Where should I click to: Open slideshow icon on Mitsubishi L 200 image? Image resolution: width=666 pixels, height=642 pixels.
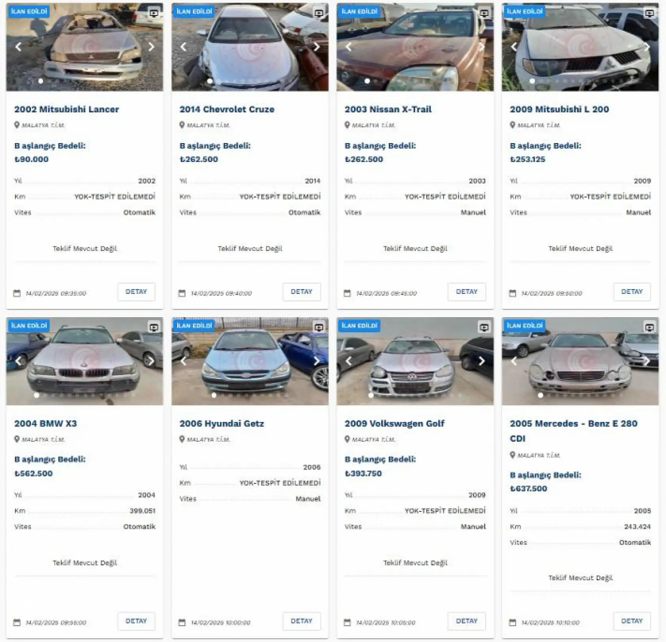pyautogui.click(x=649, y=13)
